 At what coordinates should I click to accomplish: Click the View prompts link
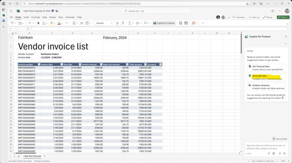[280, 139]
